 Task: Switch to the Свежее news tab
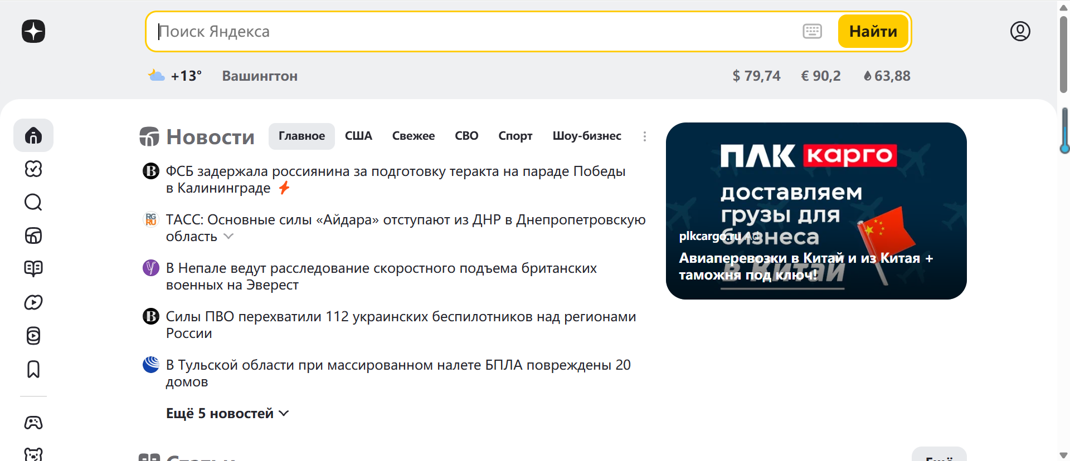[x=414, y=136]
